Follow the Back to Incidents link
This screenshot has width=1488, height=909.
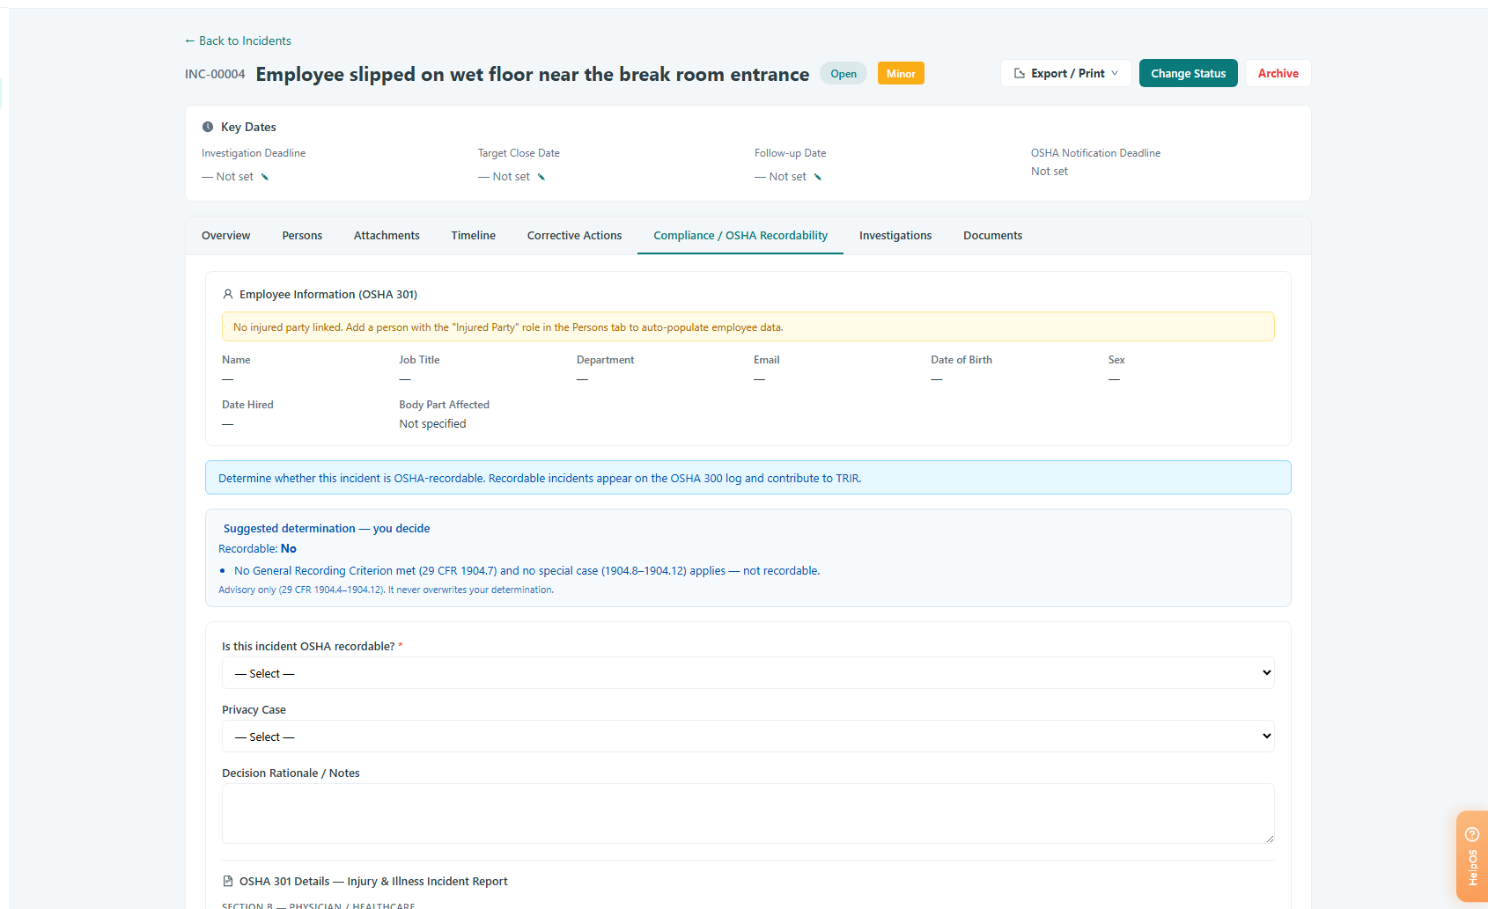pyautogui.click(x=238, y=40)
